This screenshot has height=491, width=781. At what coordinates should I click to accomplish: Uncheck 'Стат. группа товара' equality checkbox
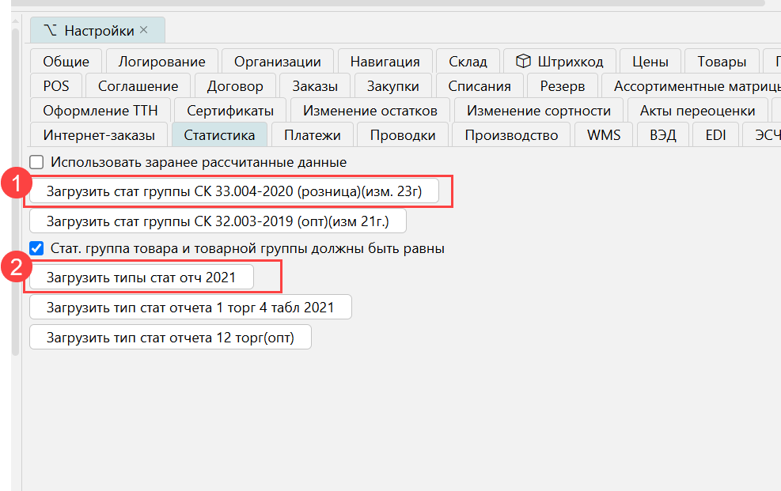36,248
